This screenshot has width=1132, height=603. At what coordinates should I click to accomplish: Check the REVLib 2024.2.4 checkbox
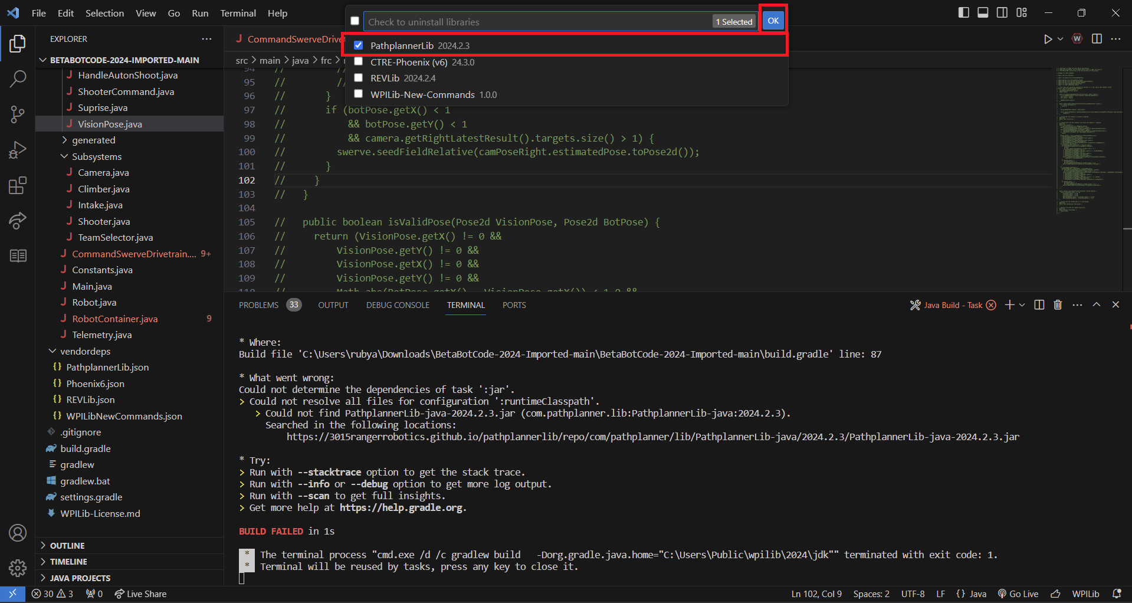click(358, 77)
